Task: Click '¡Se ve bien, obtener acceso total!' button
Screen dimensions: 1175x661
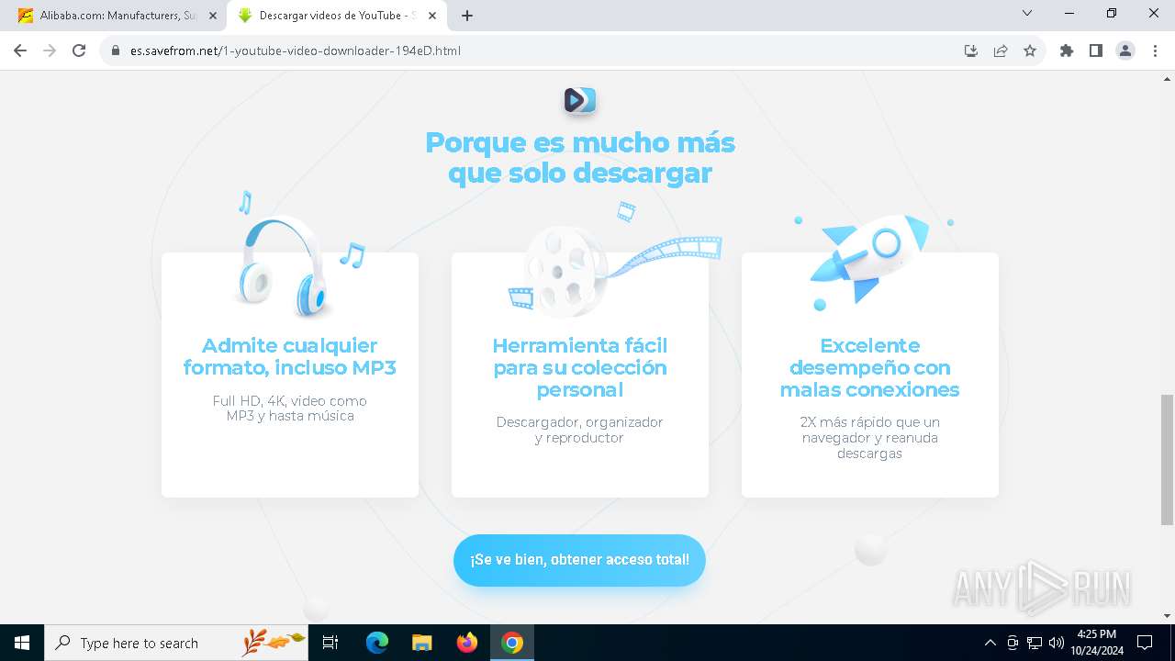Action: pyautogui.click(x=579, y=560)
